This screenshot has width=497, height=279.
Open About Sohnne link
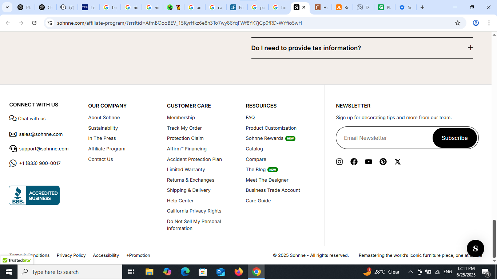coord(104,117)
